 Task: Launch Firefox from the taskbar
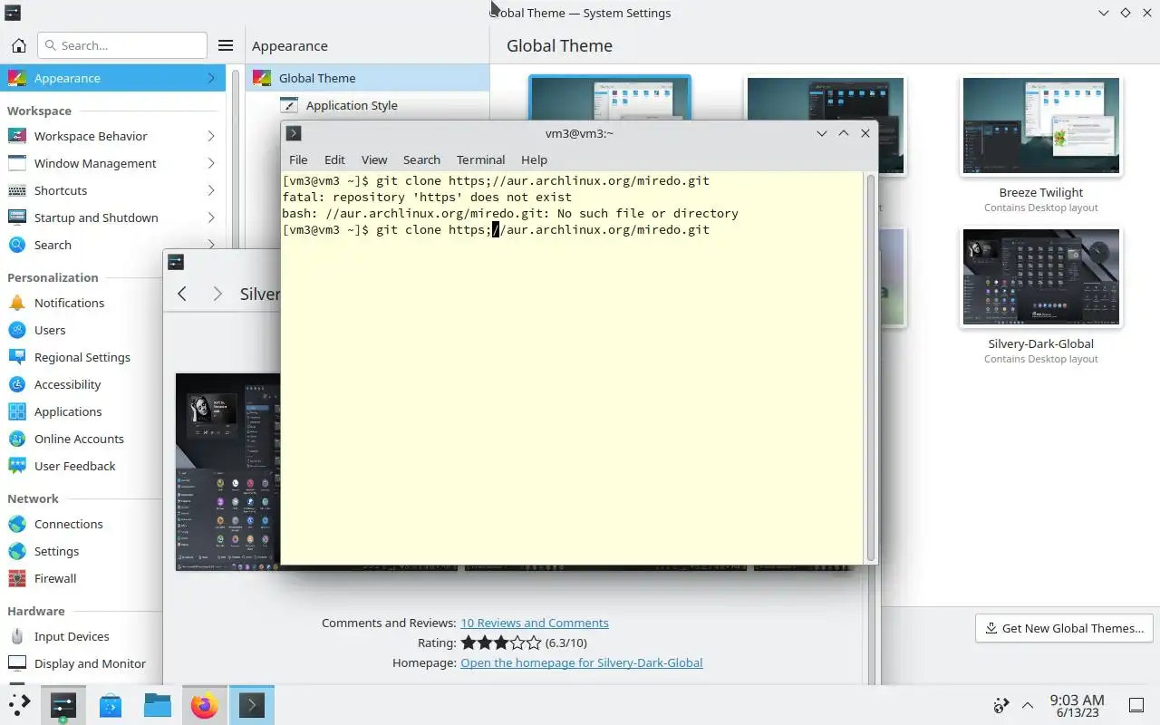[205, 705]
